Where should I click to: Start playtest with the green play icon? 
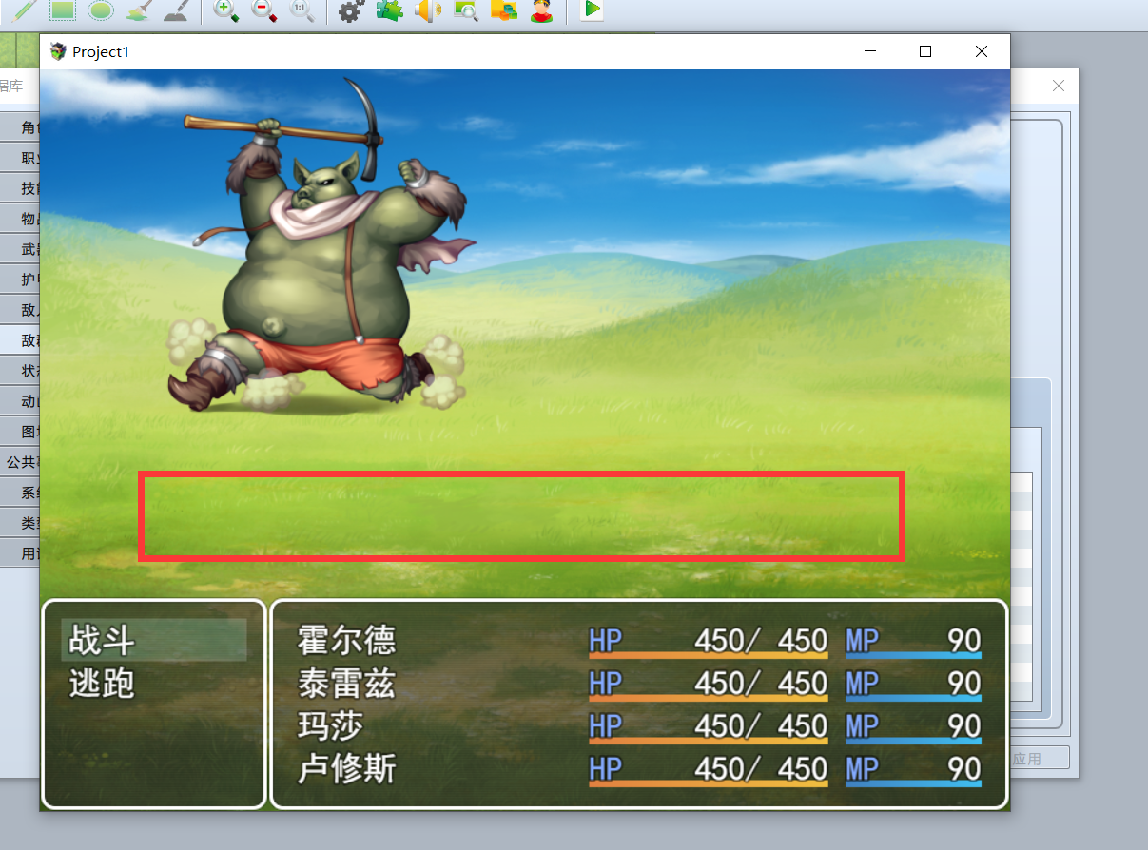click(593, 10)
